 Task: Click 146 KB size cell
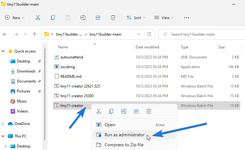click(233, 67)
